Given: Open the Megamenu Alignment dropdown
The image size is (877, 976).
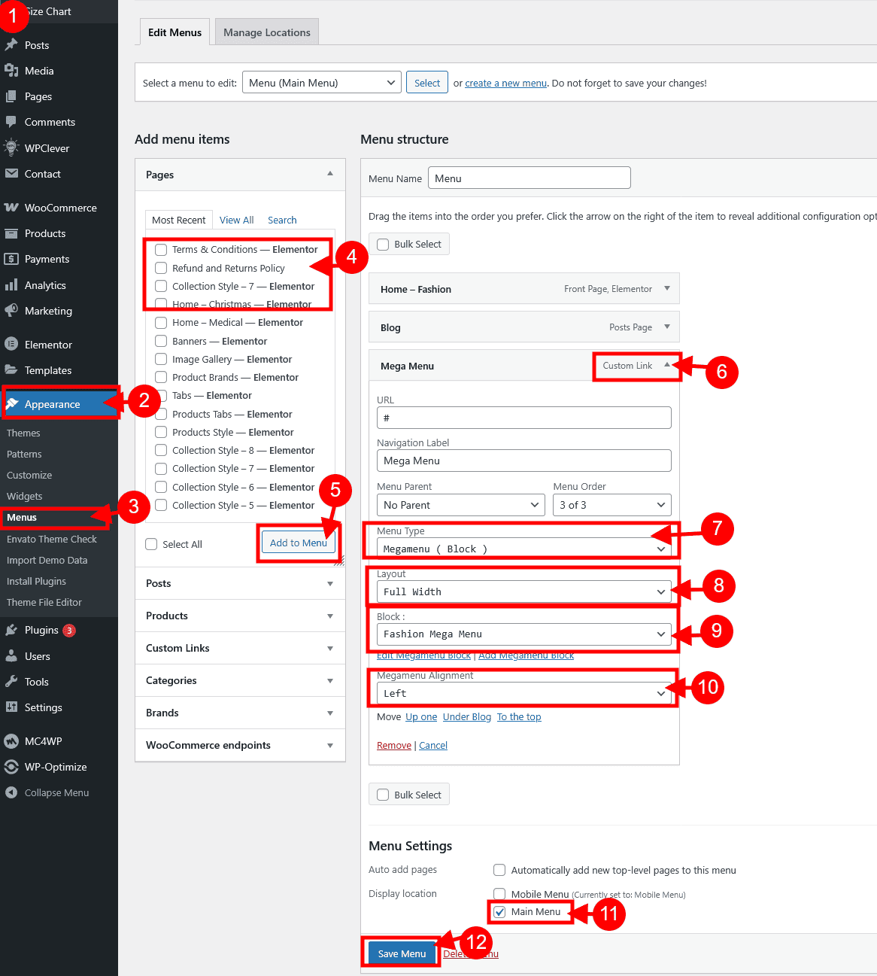Looking at the screenshot, I should (523, 693).
